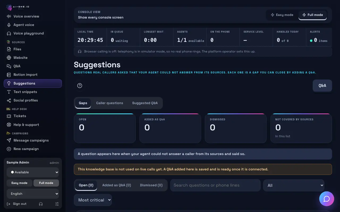This screenshot has width=340, height=212.
Task: Click the Alerts 0 items stat
Action: pos(319,37)
